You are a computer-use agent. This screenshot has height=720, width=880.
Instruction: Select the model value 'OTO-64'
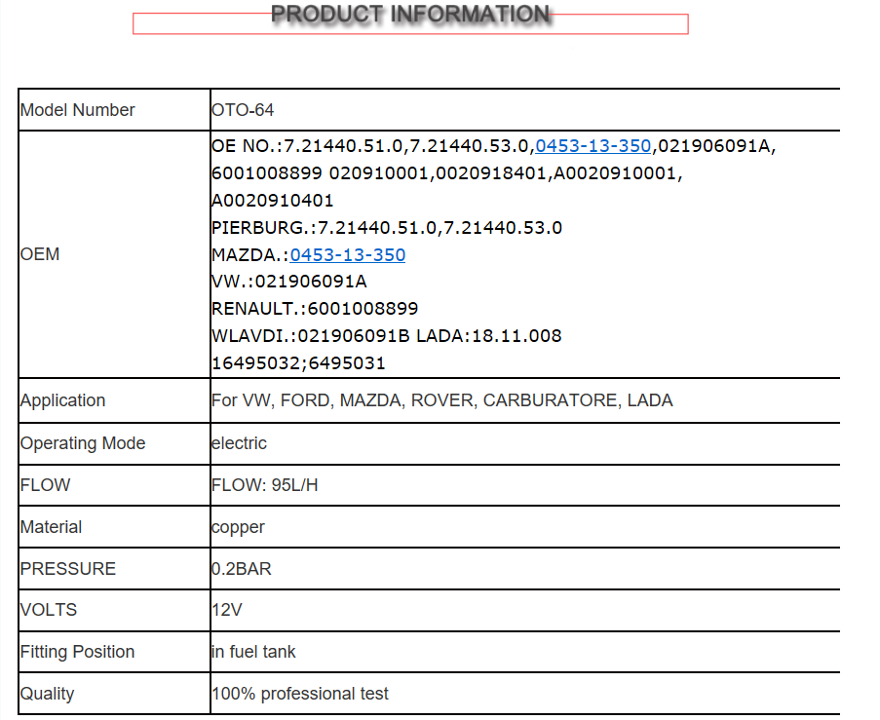(243, 110)
